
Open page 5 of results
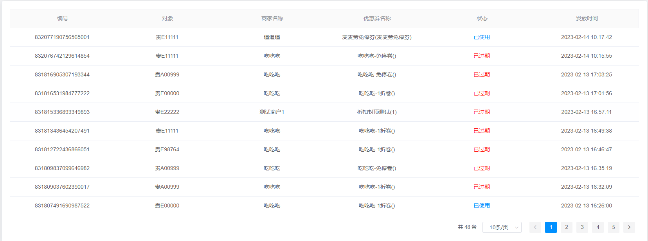[x=613, y=227]
